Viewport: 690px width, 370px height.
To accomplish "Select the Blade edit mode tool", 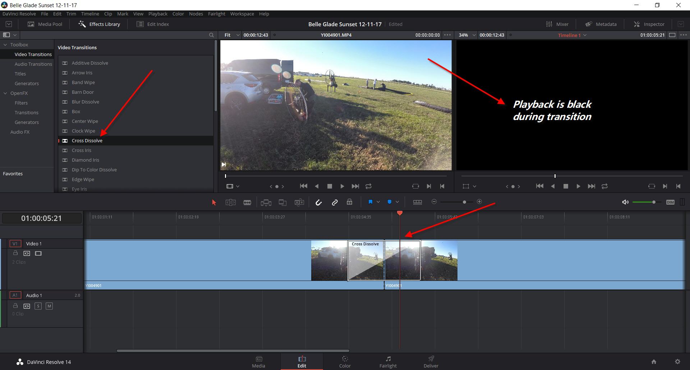I will coord(247,202).
